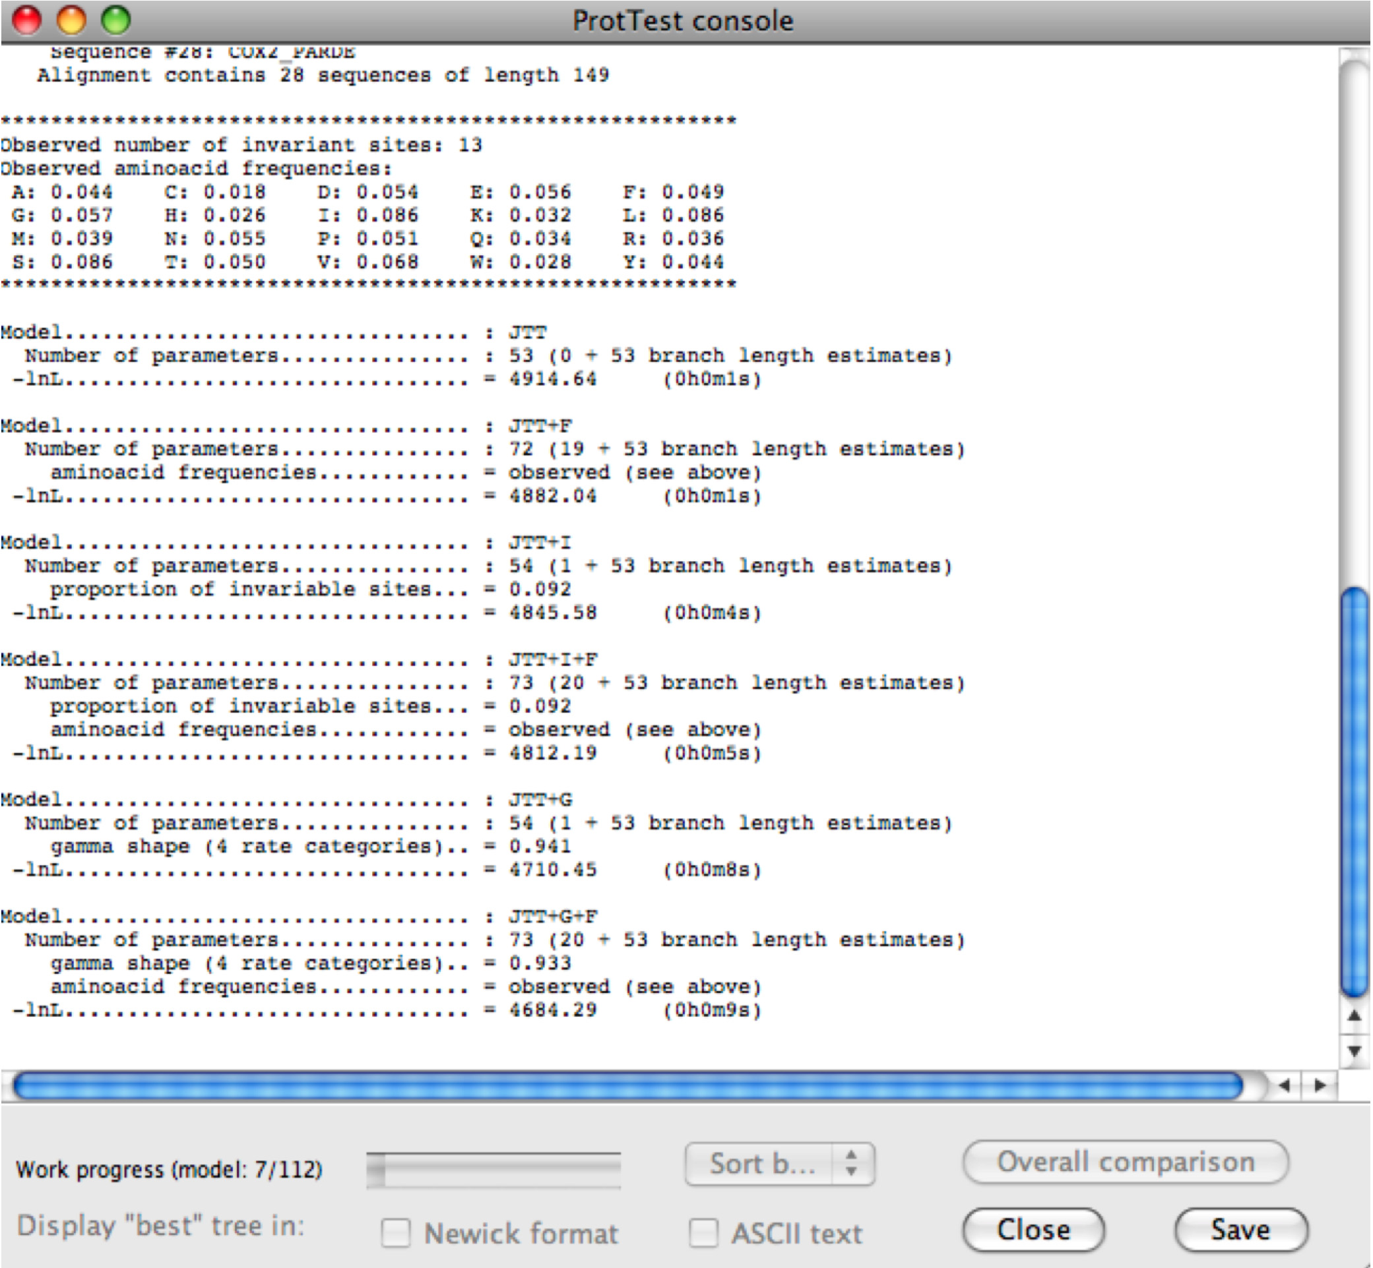Click the vertical scrollbar down arrow
Screen dimensions: 1373x1268
point(1354,1050)
